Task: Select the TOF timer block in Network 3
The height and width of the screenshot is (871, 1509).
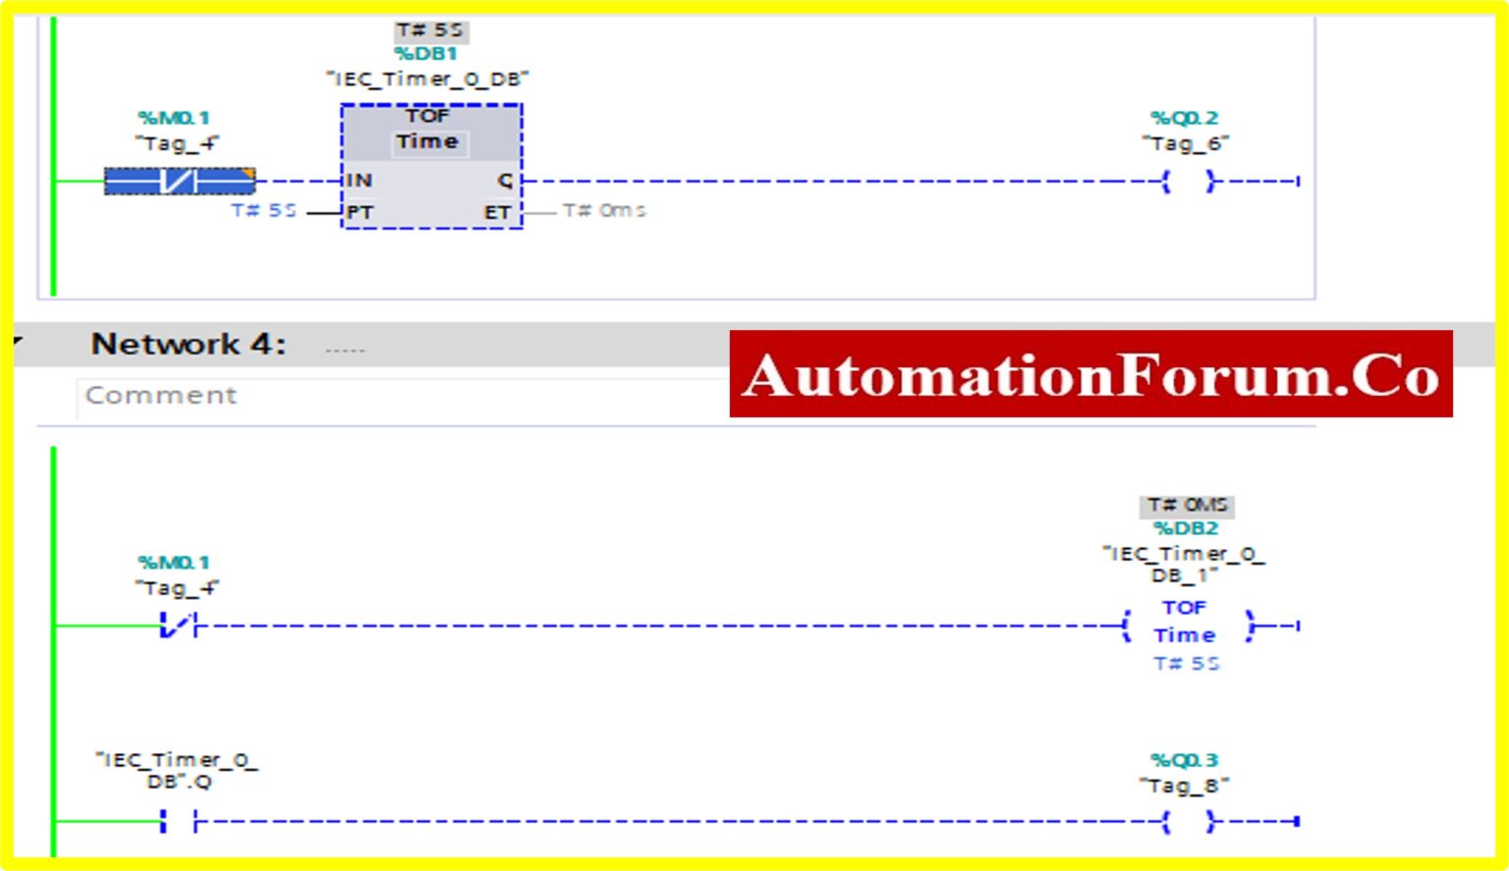Action: 429,167
